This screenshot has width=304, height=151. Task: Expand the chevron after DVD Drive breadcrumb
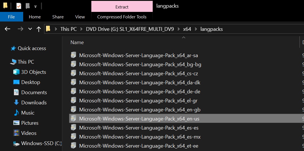click(178, 29)
